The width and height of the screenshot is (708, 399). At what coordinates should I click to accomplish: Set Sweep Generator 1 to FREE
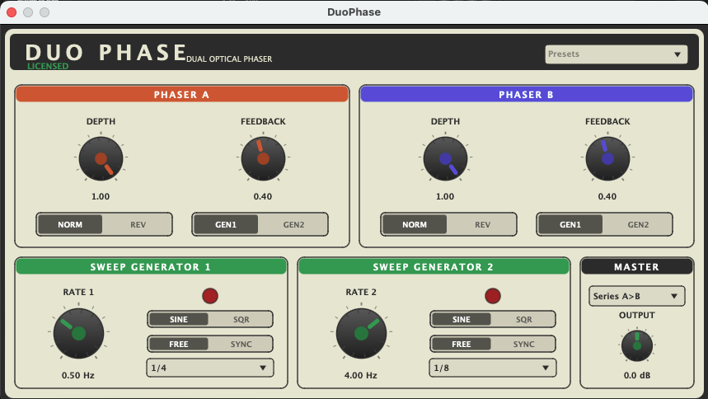click(179, 345)
